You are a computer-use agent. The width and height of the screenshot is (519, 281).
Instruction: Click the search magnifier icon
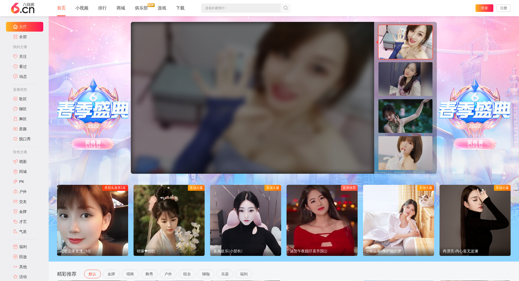pyautogui.click(x=285, y=8)
